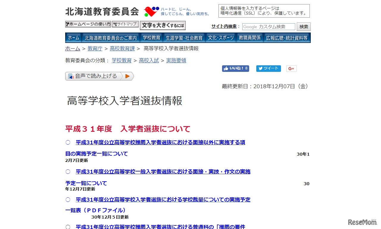The height and width of the screenshot is (229, 381).
Task: Click the Google+ share icon
Action: [291, 69]
